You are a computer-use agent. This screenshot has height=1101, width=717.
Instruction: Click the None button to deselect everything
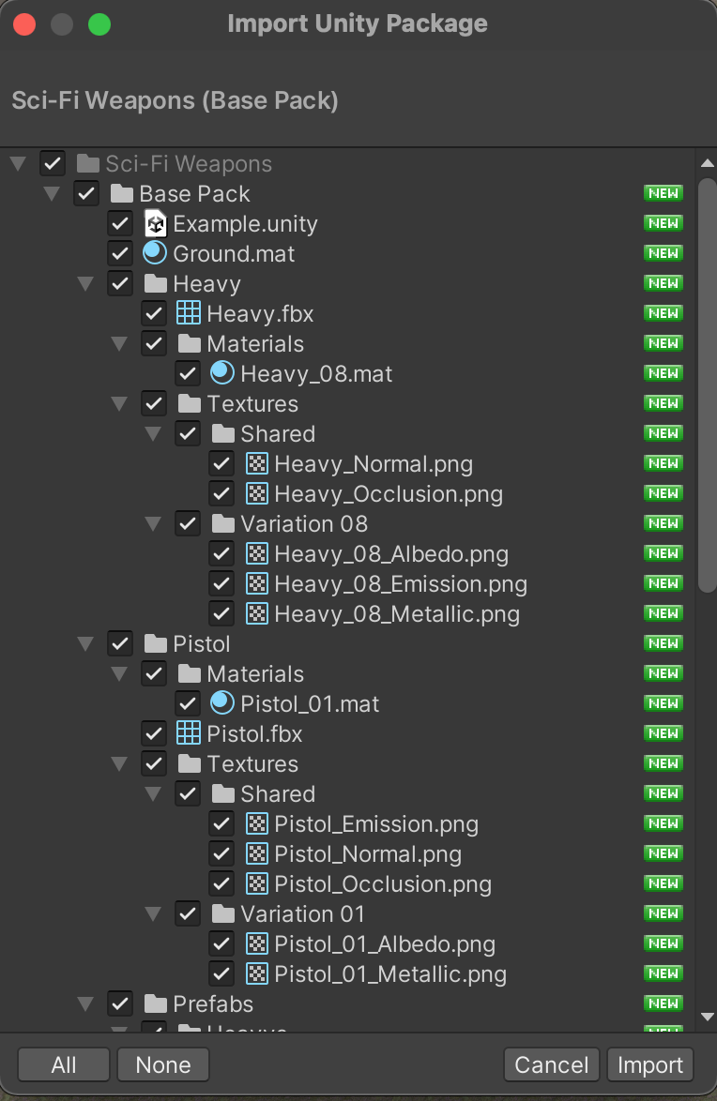(162, 1064)
